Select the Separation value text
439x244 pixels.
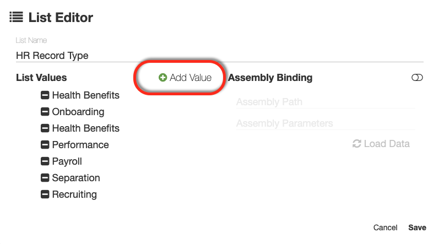[x=76, y=178]
